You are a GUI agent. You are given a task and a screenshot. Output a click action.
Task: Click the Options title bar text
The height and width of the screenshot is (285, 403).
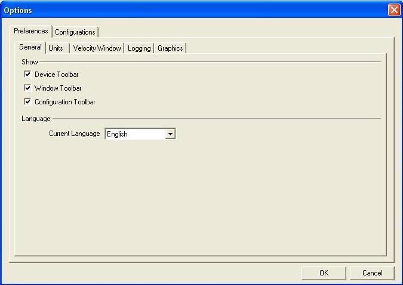click(x=18, y=10)
